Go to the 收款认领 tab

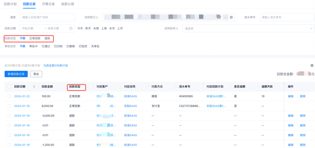coord(67,4)
